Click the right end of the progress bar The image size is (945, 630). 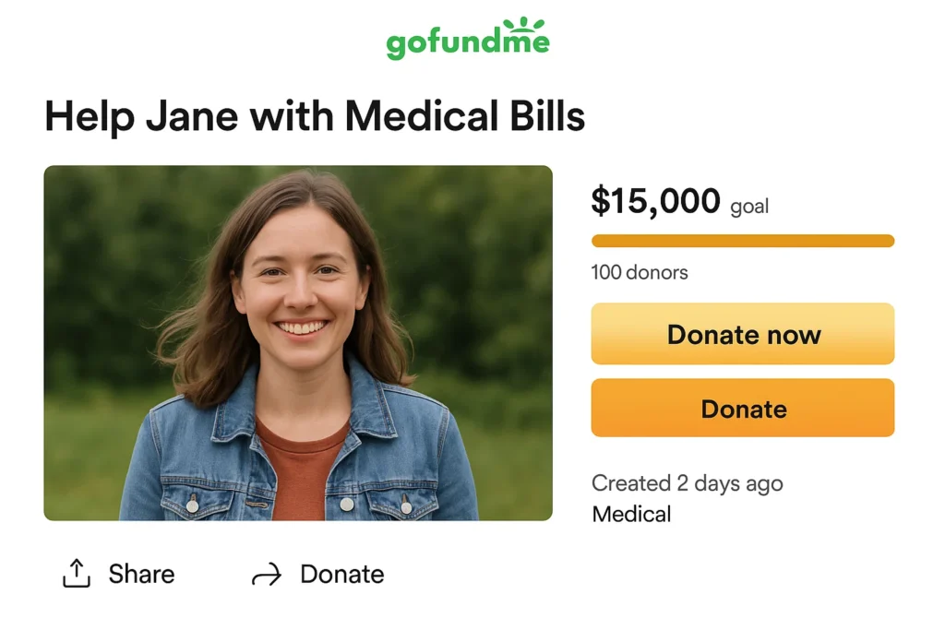[886, 240]
